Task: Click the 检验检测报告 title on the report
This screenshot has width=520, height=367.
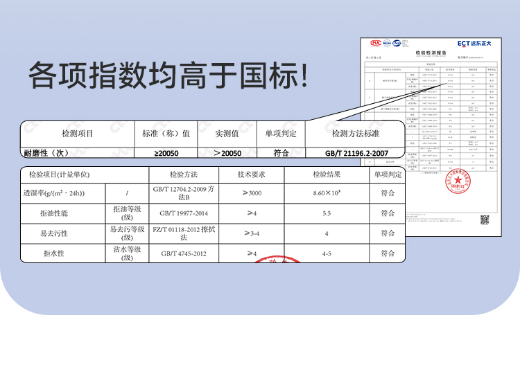Action: (x=431, y=53)
